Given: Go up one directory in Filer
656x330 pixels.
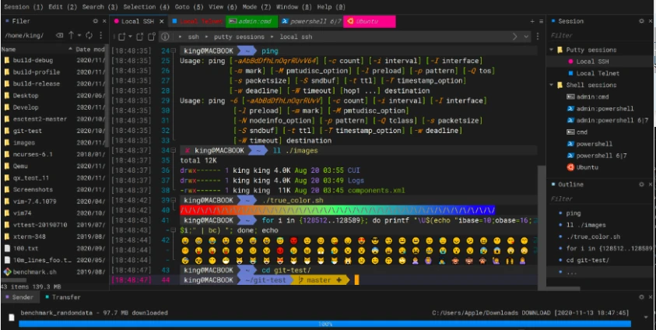Looking at the screenshot, I should [x=71, y=36].
